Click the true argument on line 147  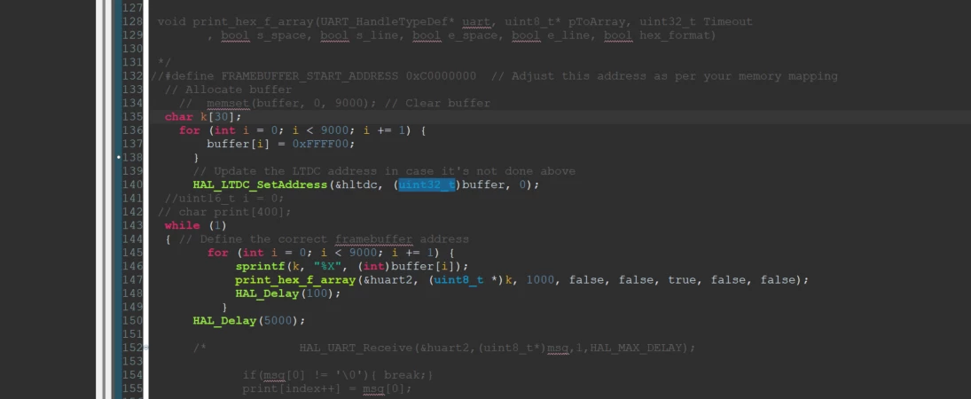pos(682,280)
